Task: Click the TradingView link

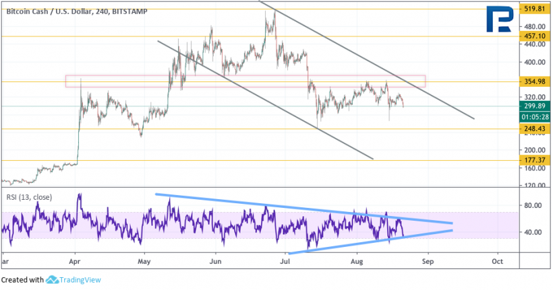Action: point(80,280)
